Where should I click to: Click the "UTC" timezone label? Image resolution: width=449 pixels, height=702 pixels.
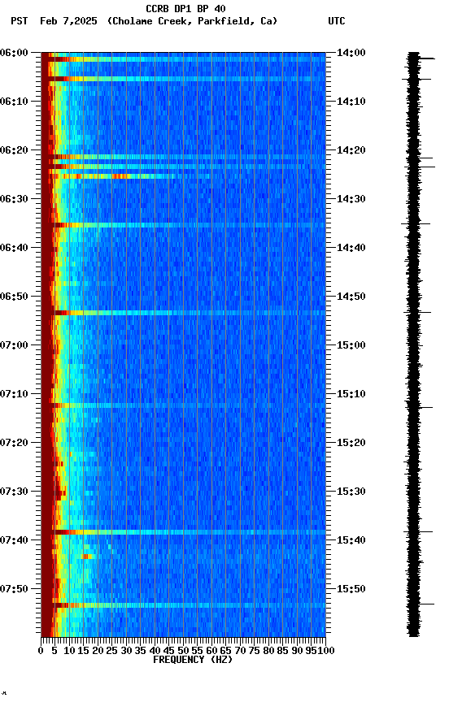pos(337,21)
